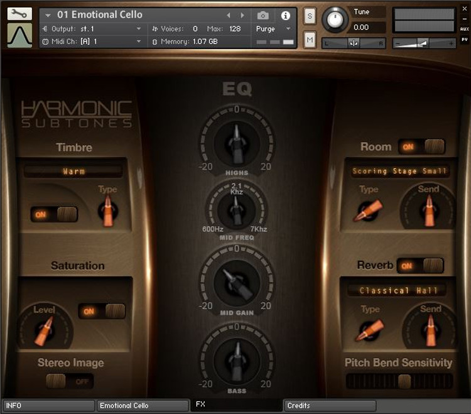This screenshot has height=414, width=471.
Task: Open the Purge dropdown menu
Action: click(x=273, y=29)
